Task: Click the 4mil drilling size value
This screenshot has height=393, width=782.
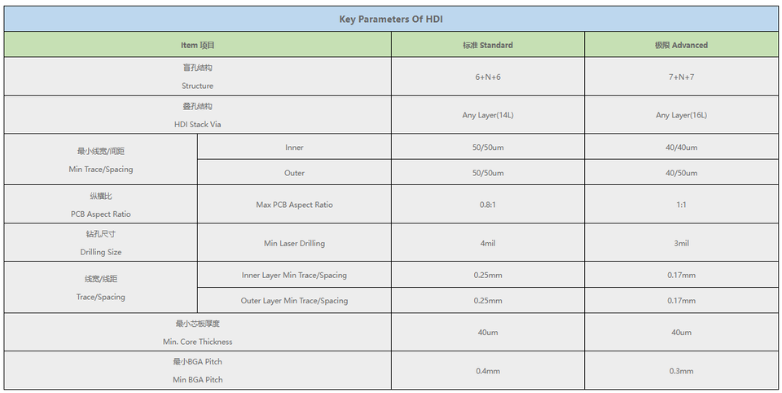Action: 487,243
